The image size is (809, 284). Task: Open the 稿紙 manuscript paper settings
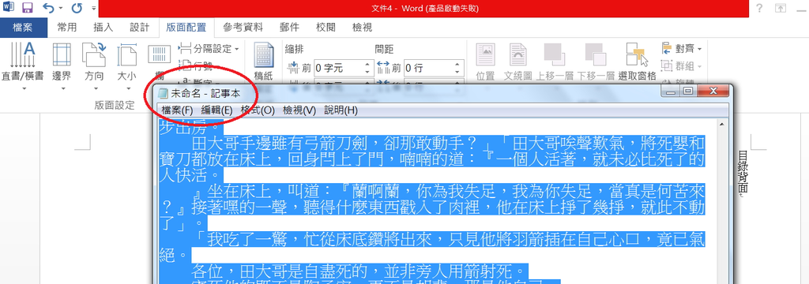(264, 62)
